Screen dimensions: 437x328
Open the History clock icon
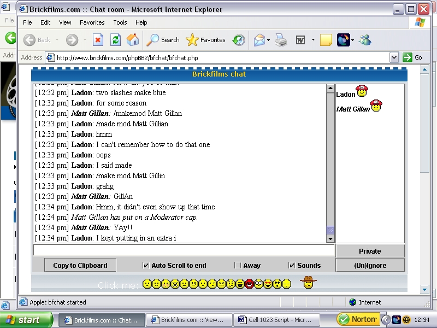coord(239,40)
